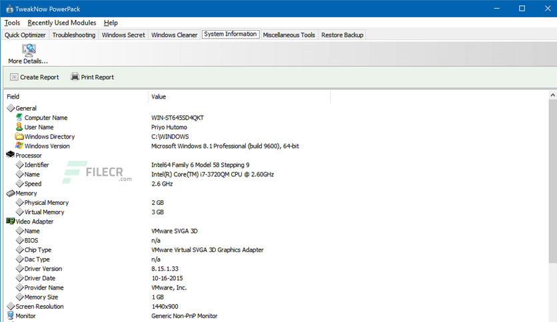Viewport: 557px width, 322px height.
Task: Select the Video Adapter BIOS row
Action: pyautogui.click(x=31, y=240)
